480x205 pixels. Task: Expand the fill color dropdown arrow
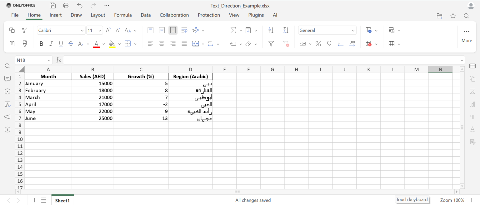119,44
